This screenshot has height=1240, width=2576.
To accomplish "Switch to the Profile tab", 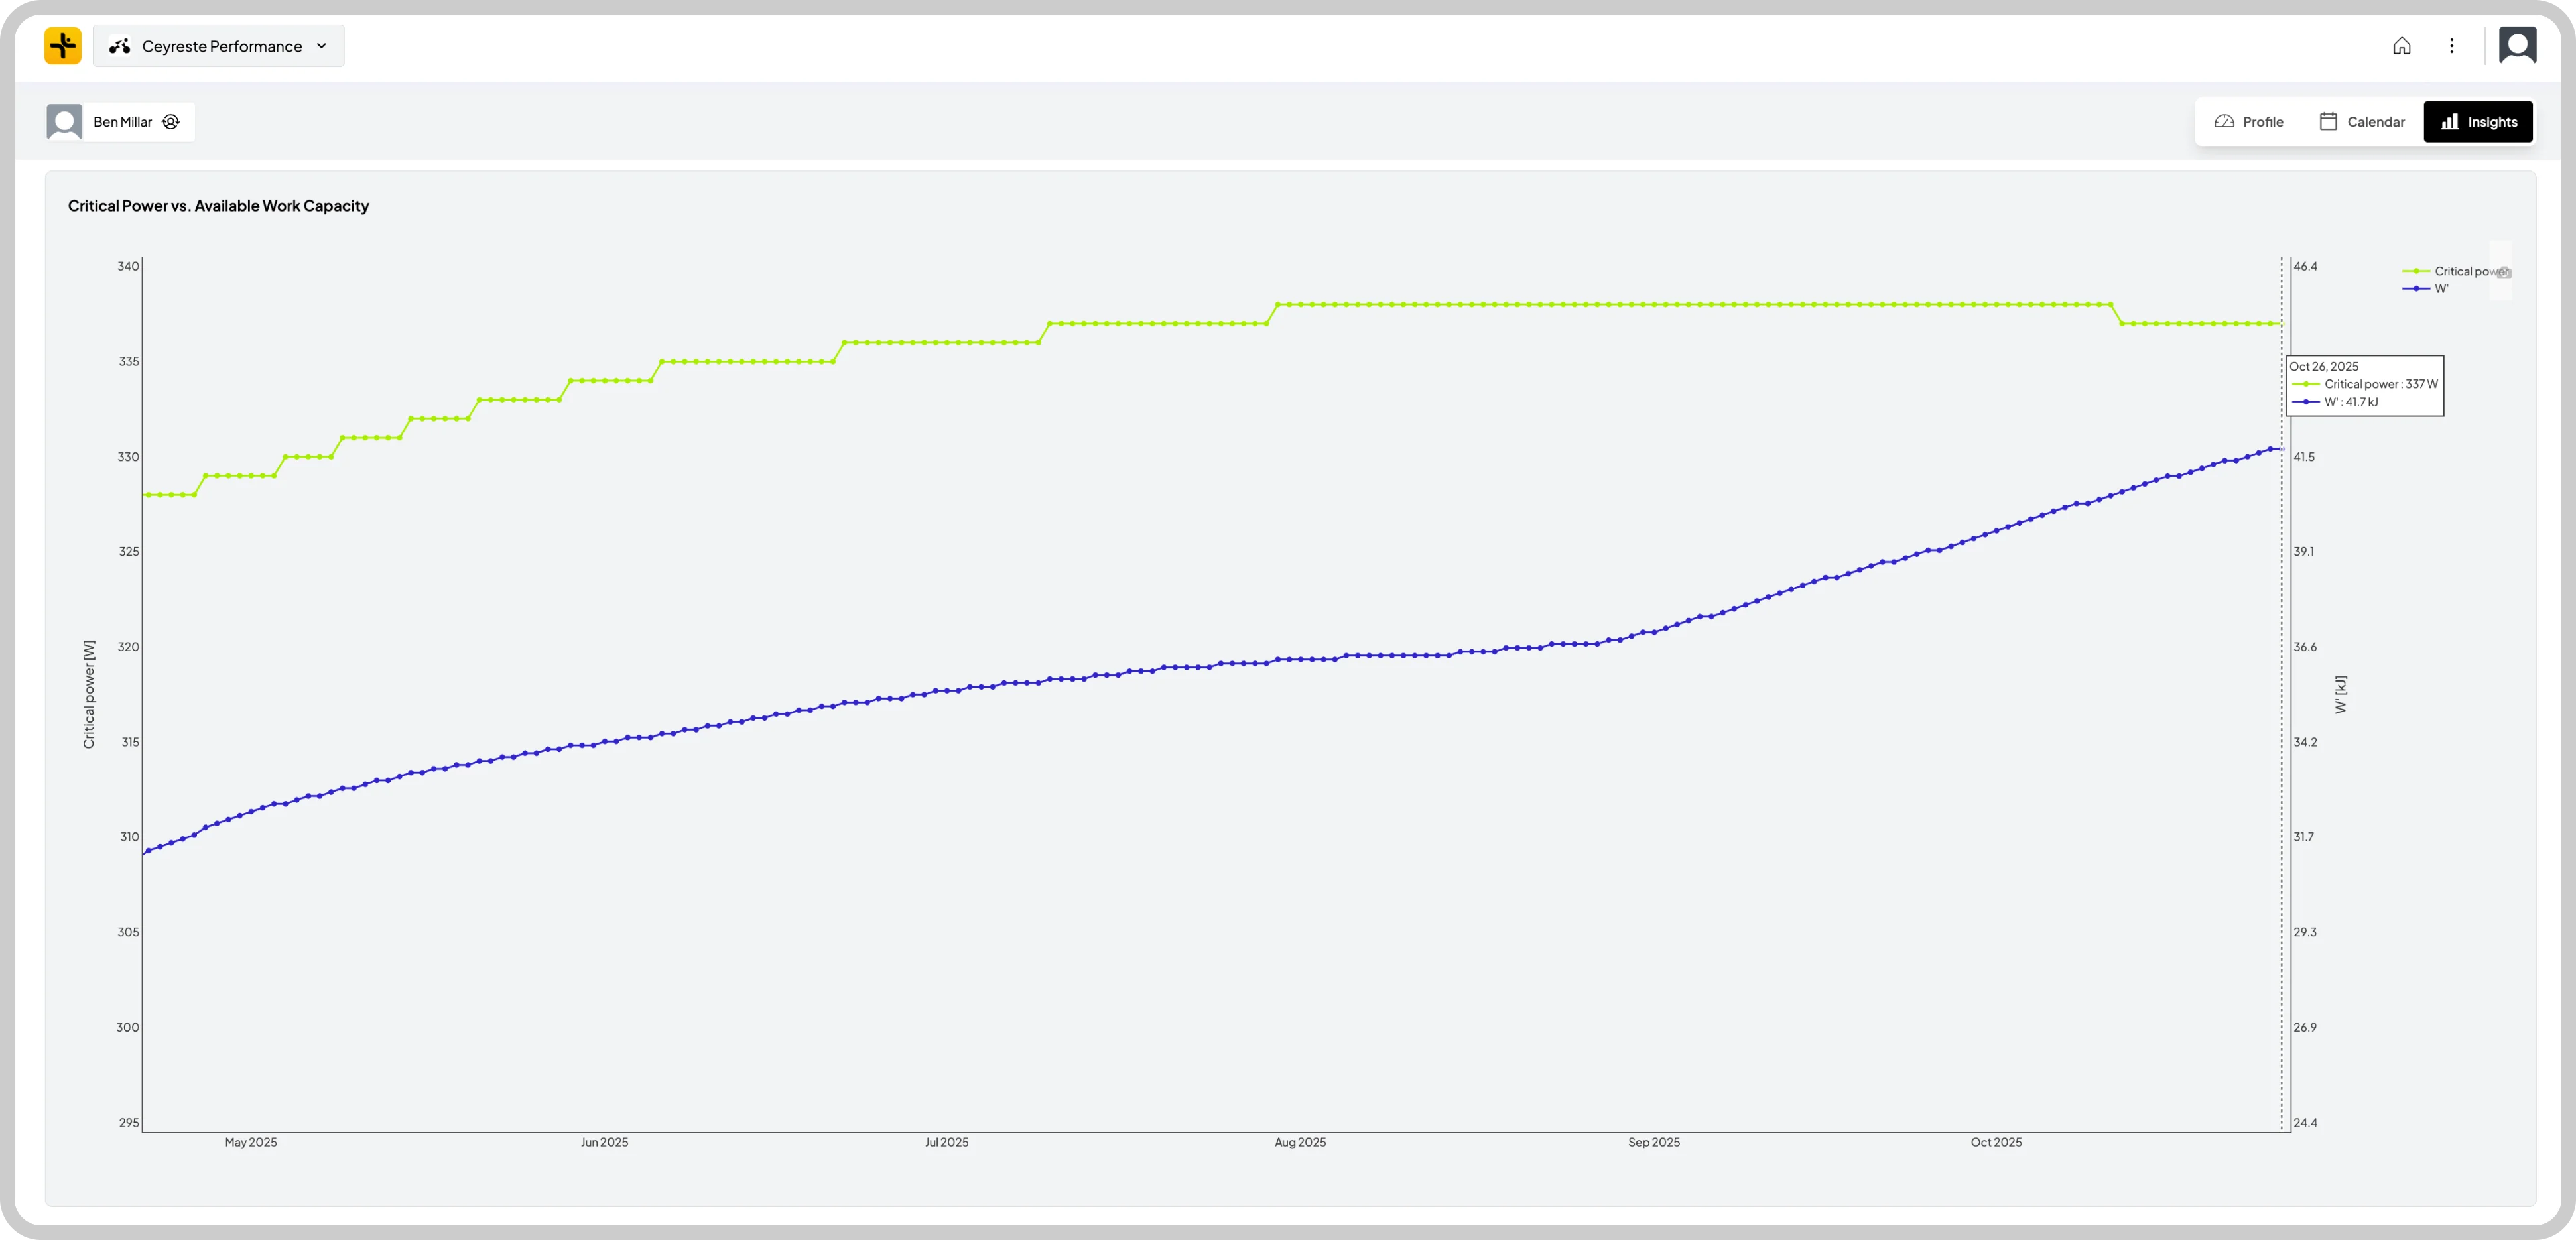I will (2249, 122).
